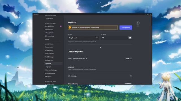Maximize the Discord window
The height and width of the screenshot is (101, 181).
click(148, 14)
